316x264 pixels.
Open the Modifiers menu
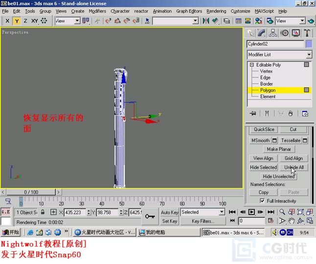[97, 11]
